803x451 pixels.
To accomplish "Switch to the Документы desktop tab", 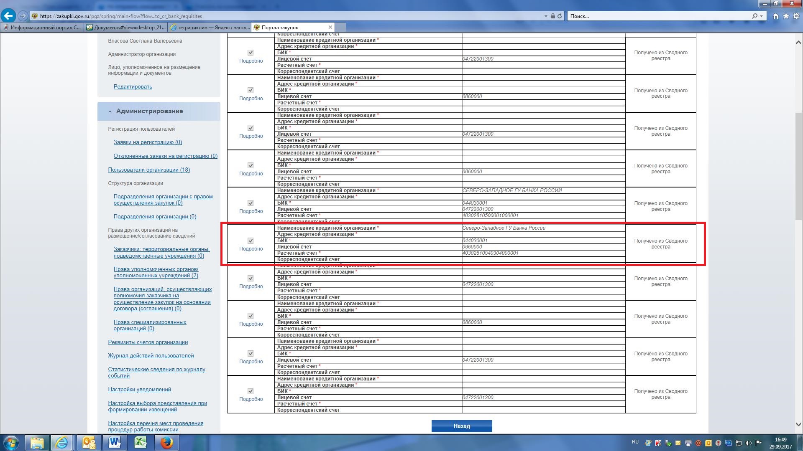I will [125, 27].
